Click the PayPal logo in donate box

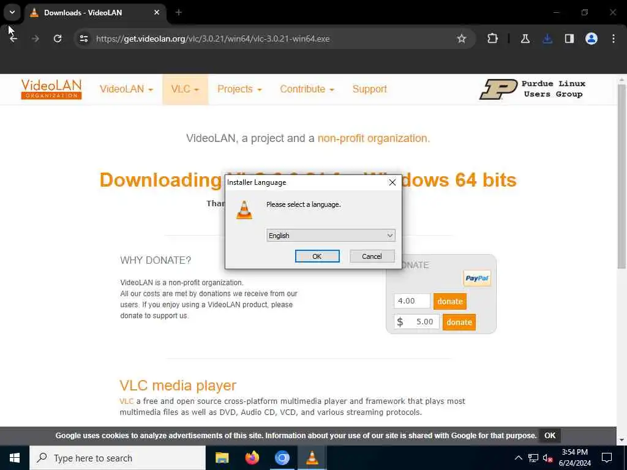pyautogui.click(x=477, y=278)
